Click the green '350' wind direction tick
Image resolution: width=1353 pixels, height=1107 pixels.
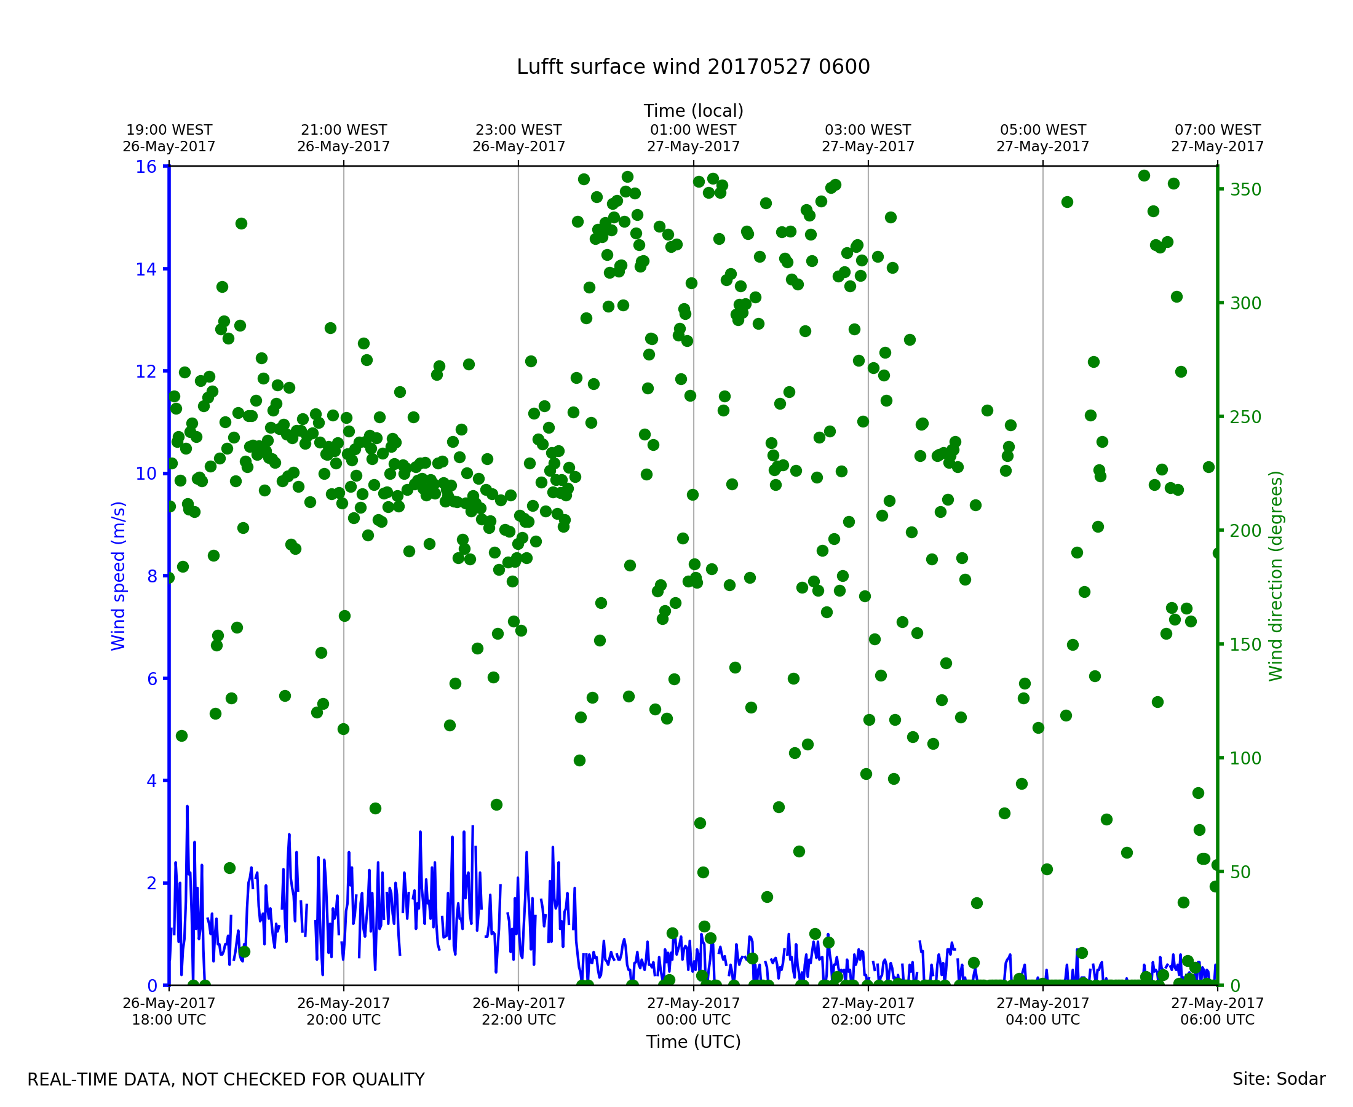[x=1246, y=189]
